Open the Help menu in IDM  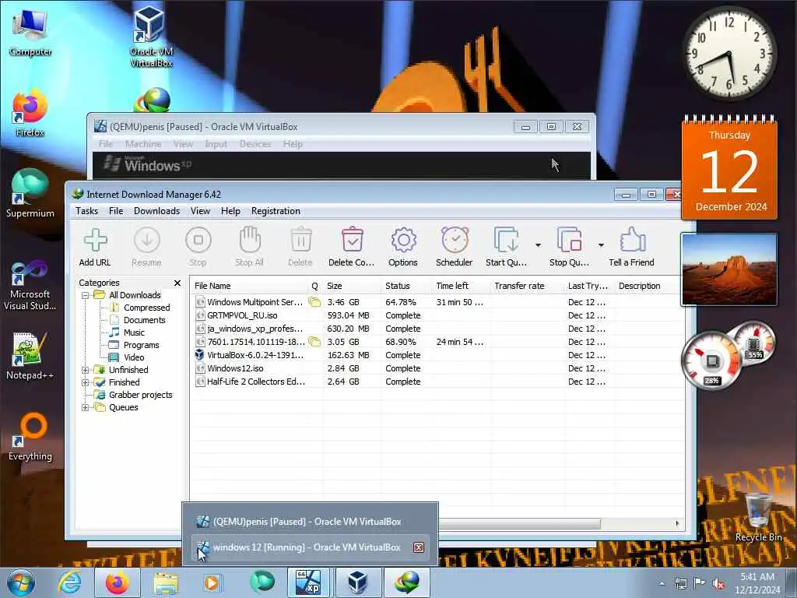[x=230, y=211]
